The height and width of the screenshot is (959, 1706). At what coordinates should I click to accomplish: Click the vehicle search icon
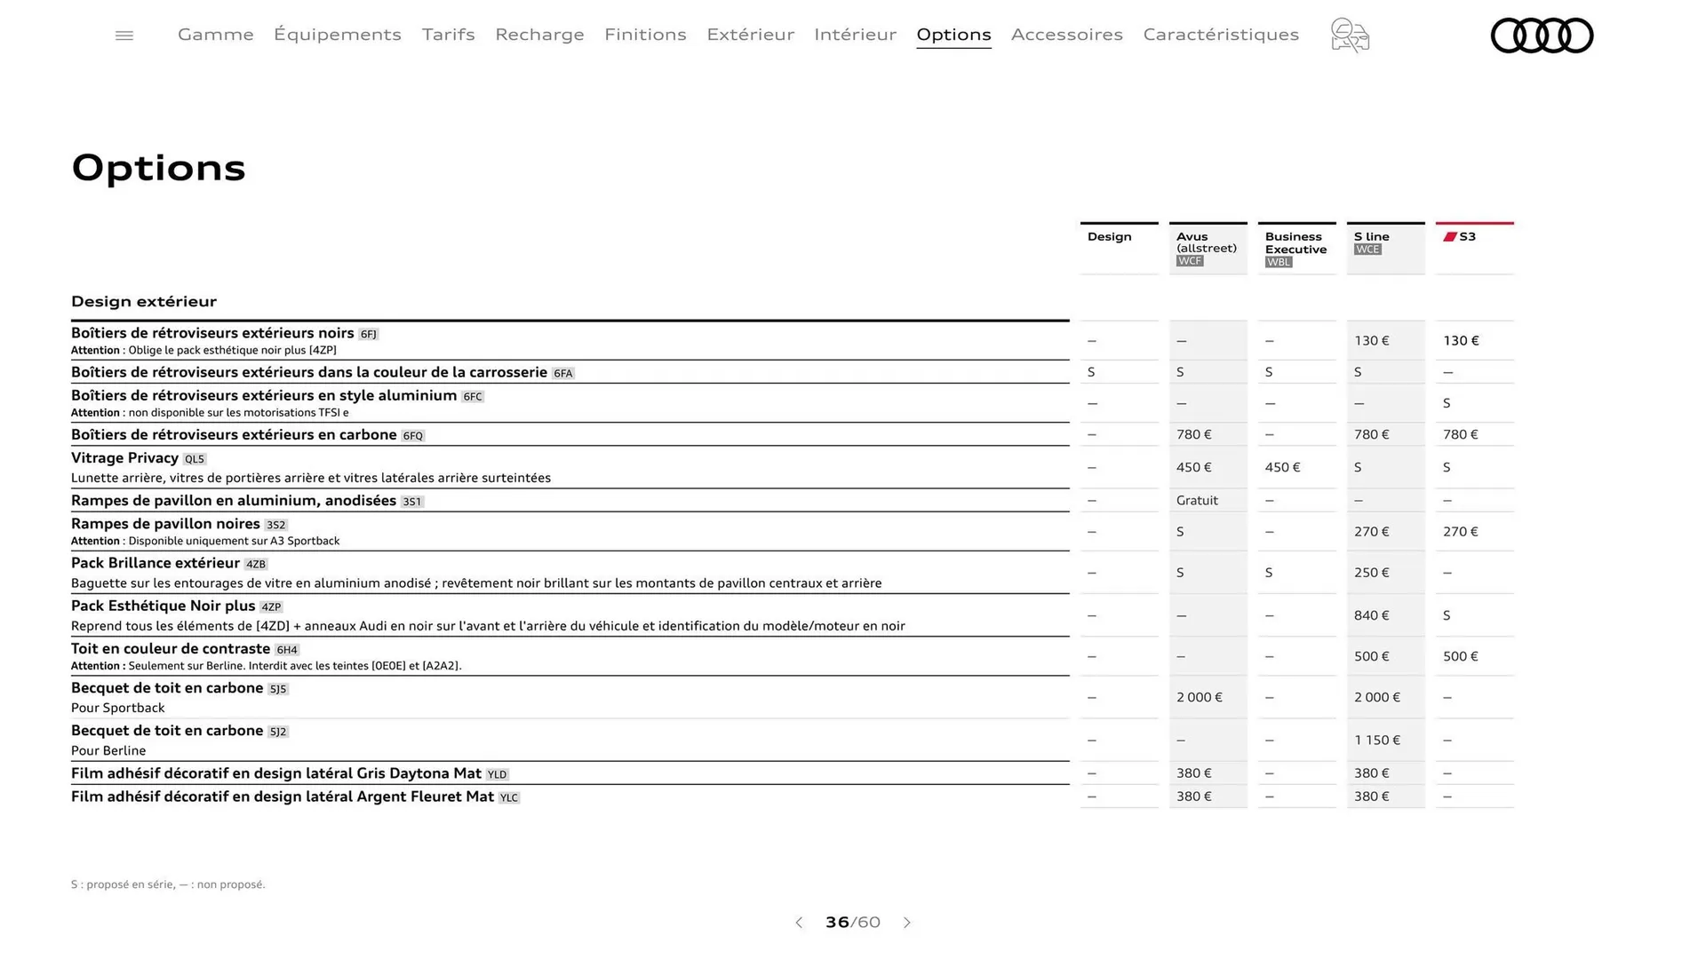(x=1349, y=35)
